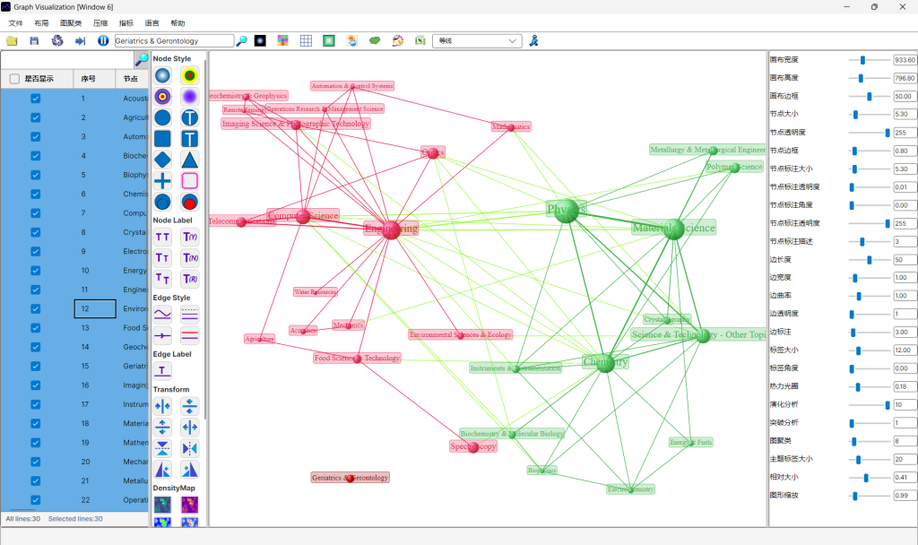Click the search magnifier beside Geriatrics & Gerontology
Image resolution: width=918 pixels, height=545 pixels.
coord(241,41)
